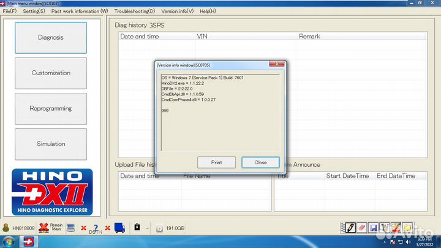
Task: Select the eraser tool icon
Action: click(361, 227)
